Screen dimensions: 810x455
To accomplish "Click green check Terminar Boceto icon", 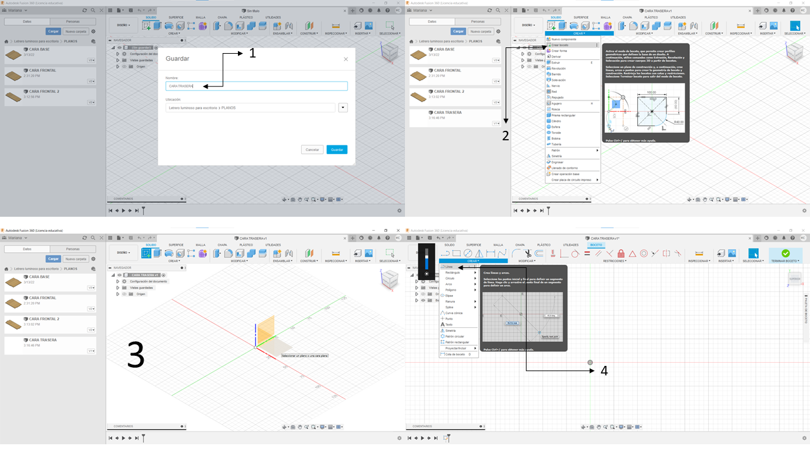I will [785, 253].
